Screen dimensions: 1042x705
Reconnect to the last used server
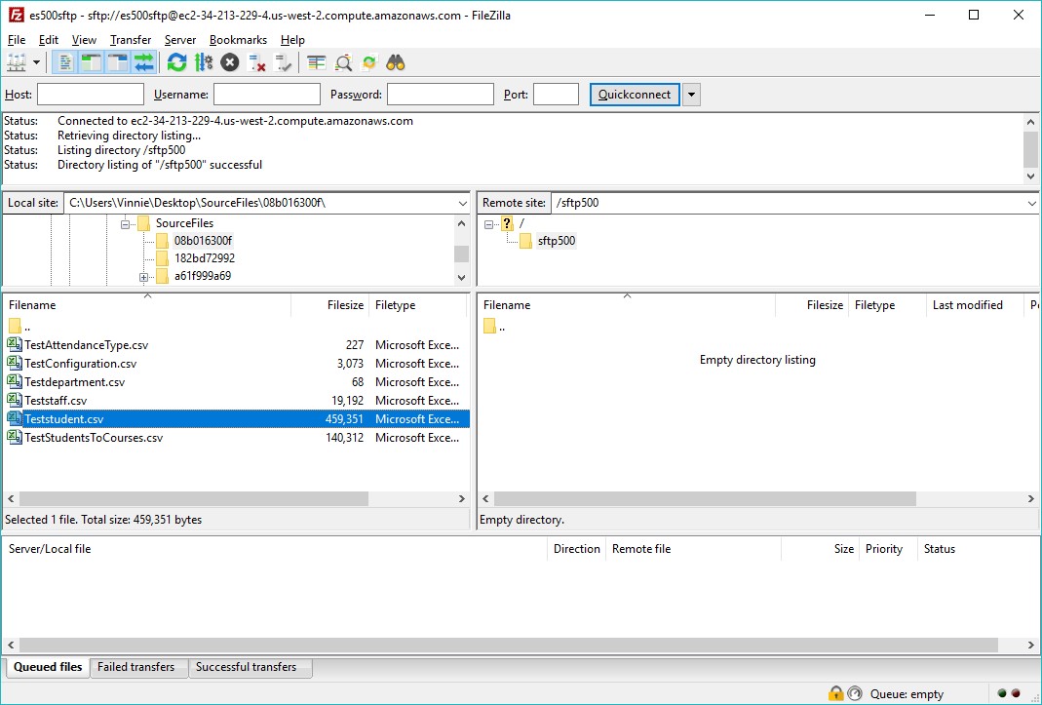point(283,63)
